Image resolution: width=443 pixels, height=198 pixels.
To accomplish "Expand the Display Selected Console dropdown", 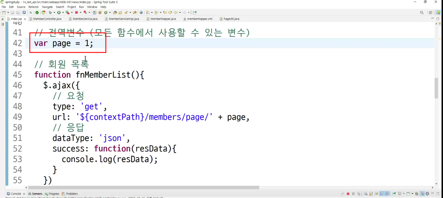I will [404, 194].
